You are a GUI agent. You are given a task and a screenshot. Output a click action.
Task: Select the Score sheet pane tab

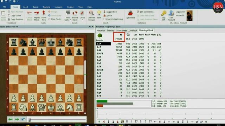tap(121, 30)
